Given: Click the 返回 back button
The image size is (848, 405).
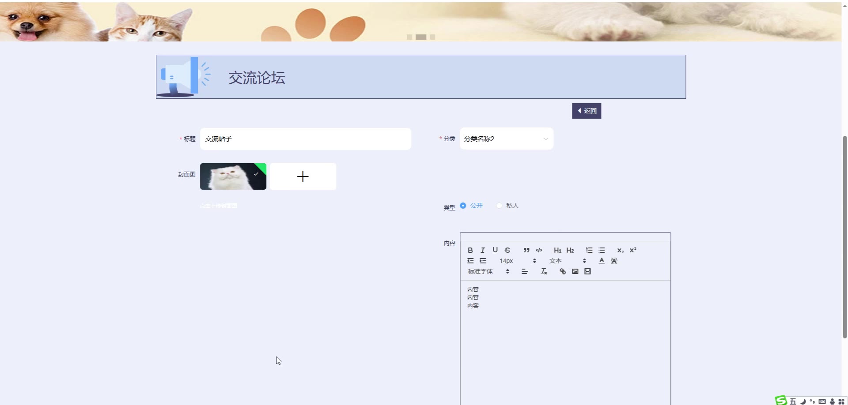Looking at the screenshot, I should coord(587,111).
